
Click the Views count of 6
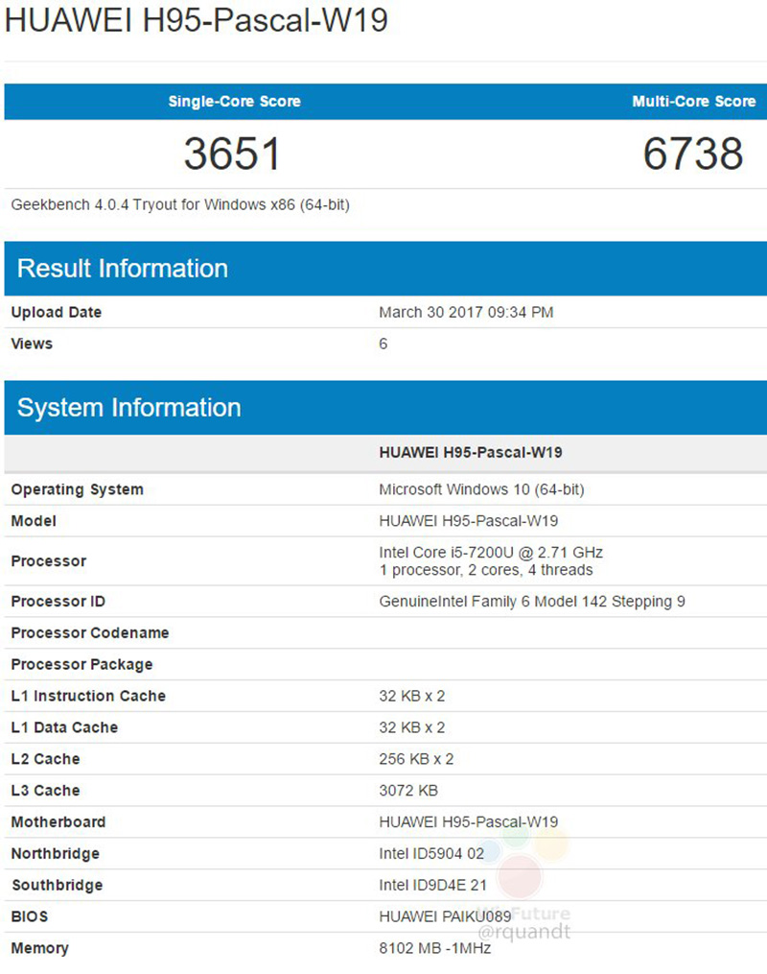click(x=382, y=344)
